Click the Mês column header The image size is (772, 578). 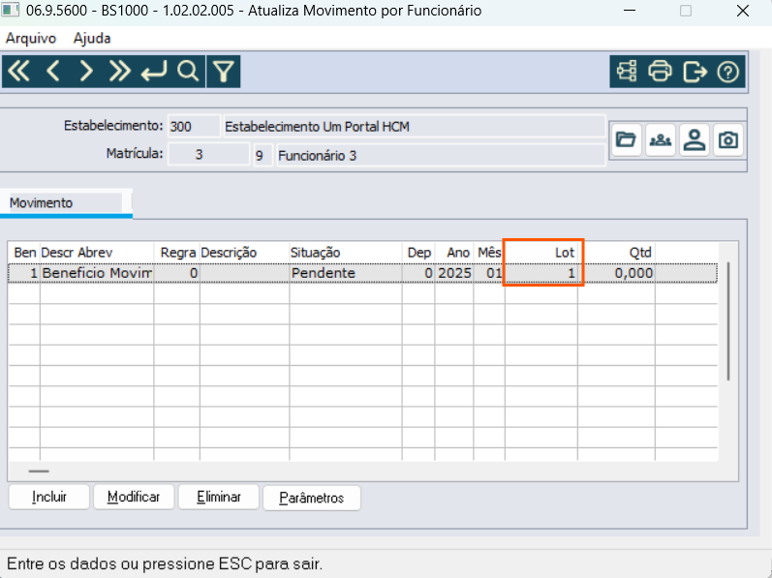click(x=489, y=253)
